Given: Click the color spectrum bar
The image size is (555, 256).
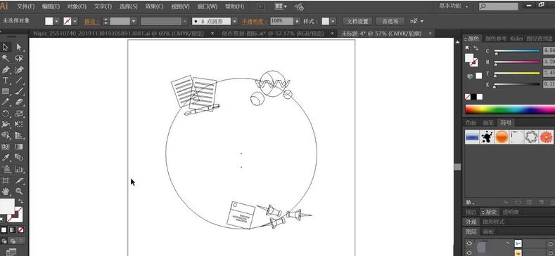Looking at the screenshot, I should 510,109.
